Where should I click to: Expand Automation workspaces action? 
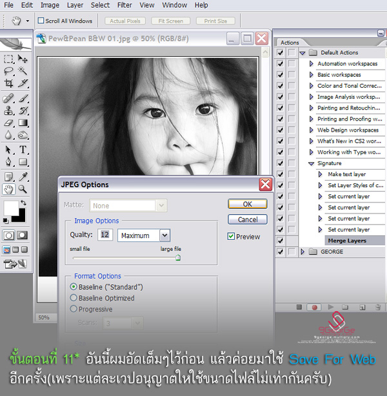coord(312,64)
